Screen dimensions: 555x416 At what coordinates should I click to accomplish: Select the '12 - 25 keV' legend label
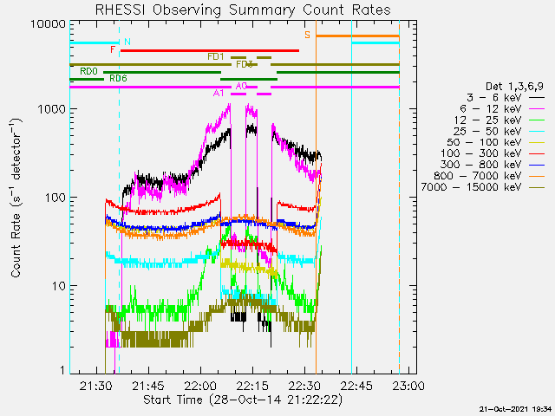pos(487,120)
